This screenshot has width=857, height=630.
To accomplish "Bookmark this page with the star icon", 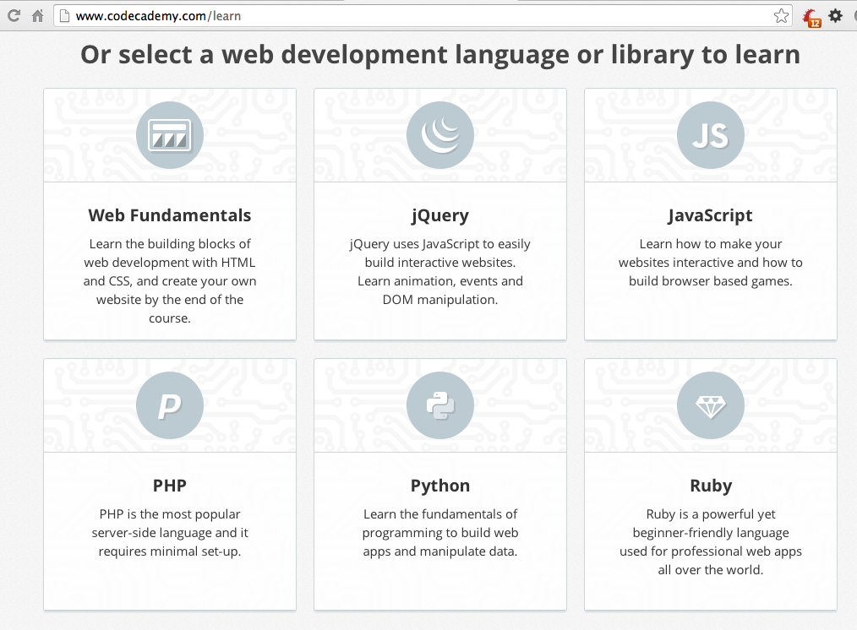I will pos(781,16).
